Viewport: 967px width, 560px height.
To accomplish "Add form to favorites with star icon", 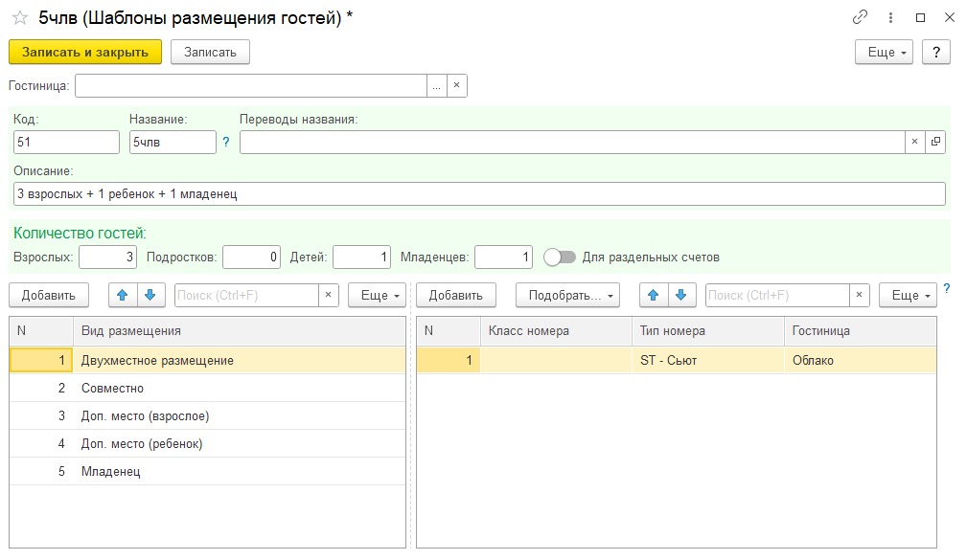I will tap(19, 18).
